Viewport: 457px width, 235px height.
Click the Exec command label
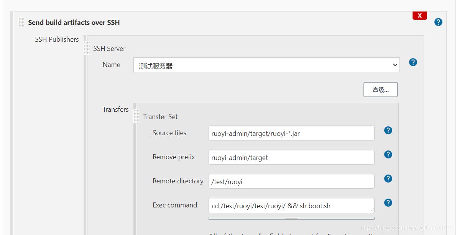174,205
